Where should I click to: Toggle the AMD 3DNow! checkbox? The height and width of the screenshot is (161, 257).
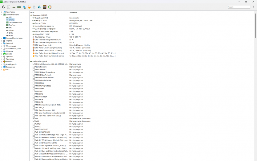[34, 69]
